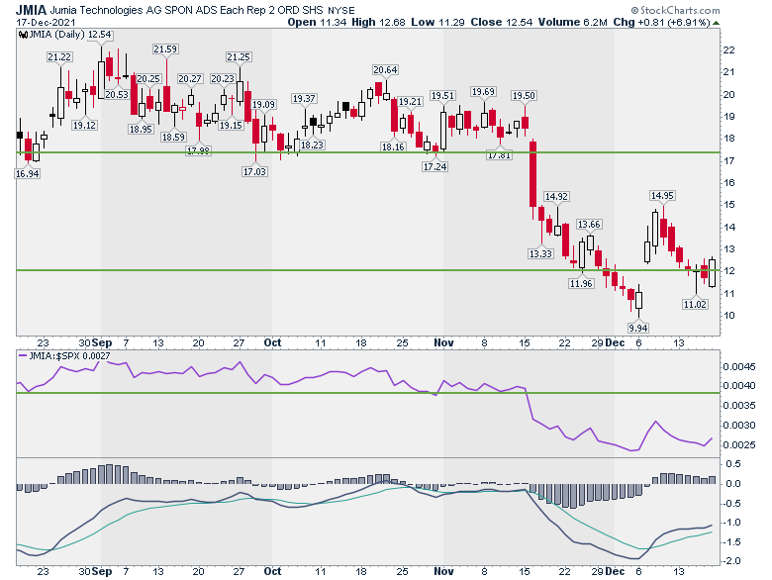Click the 19.50 price label
The height and width of the screenshot is (580, 772).
(524, 96)
